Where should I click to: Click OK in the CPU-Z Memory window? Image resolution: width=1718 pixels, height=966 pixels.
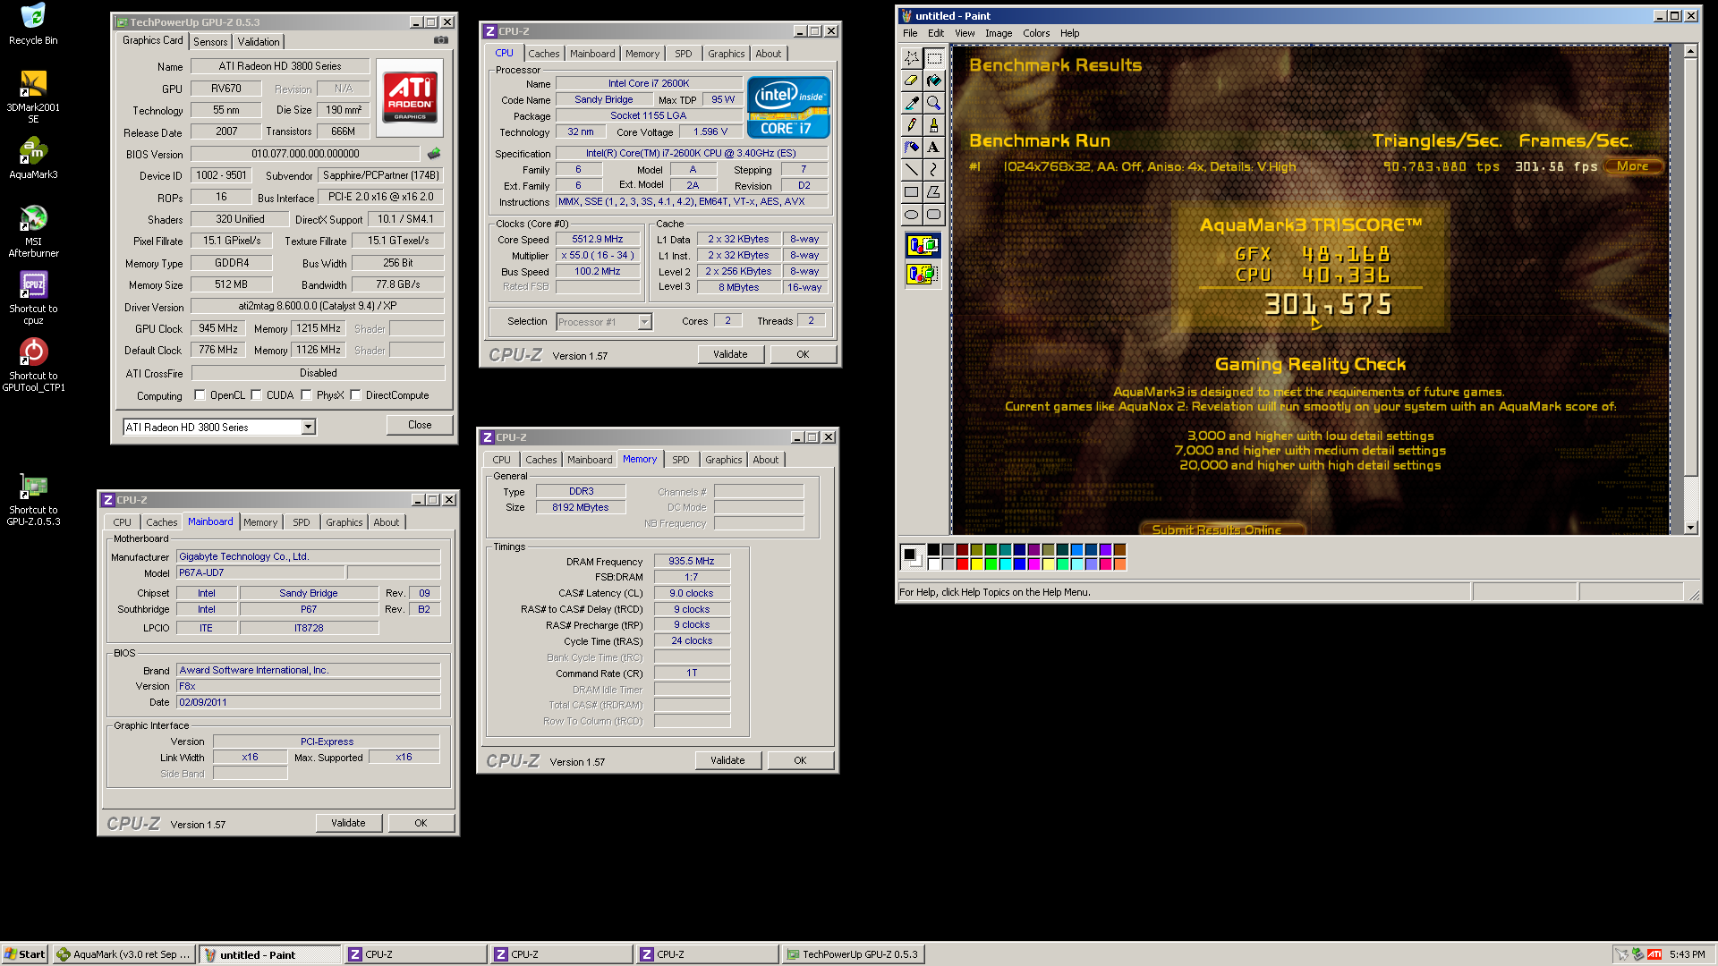coord(800,760)
